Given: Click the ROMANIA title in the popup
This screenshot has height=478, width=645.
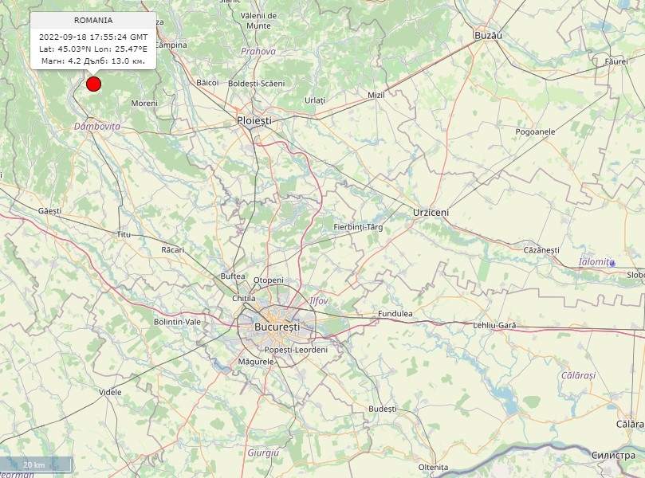Looking at the screenshot, I should 93,20.
